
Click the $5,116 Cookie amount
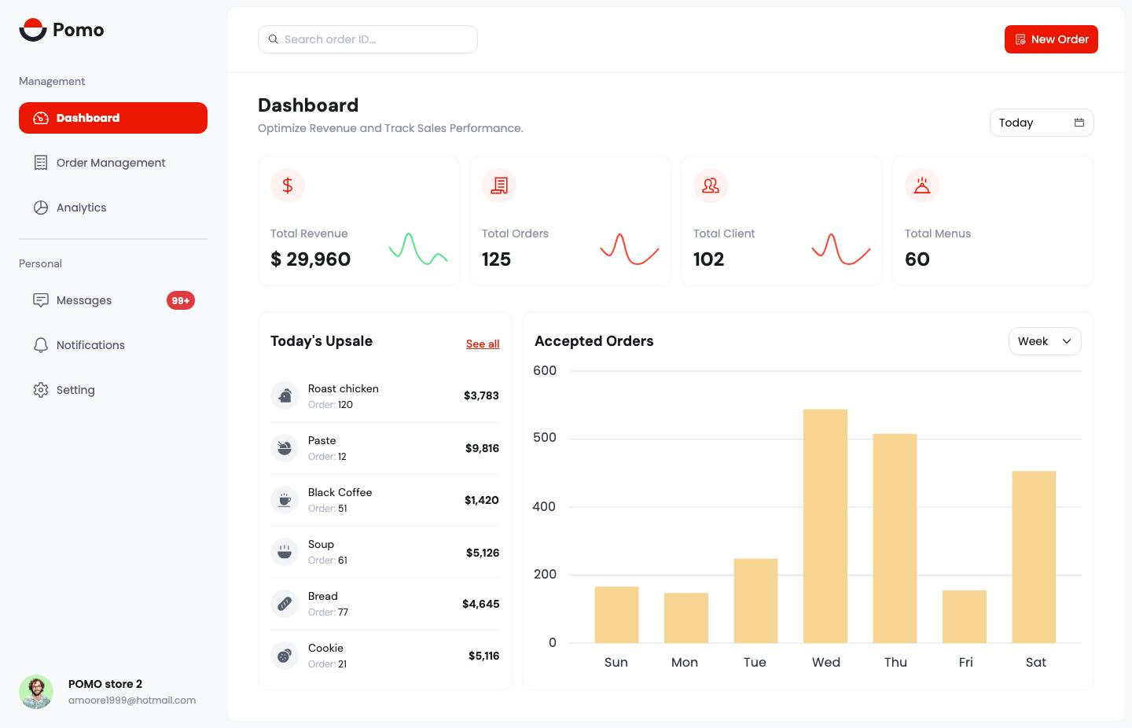pos(483,656)
